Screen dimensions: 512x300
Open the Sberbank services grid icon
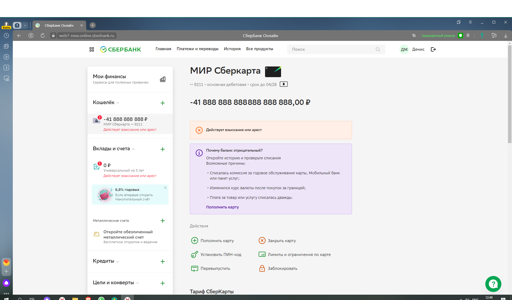point(92,49)
